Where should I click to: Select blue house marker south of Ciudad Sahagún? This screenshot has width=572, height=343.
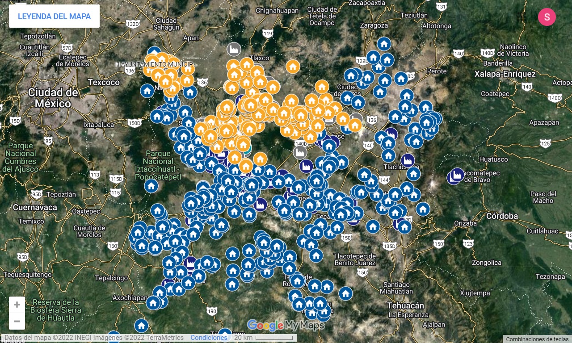point(154,52)
